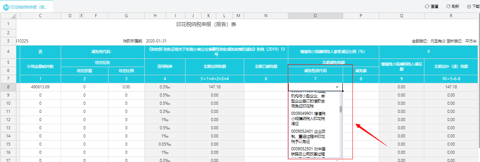Select option 0009049901 增值税小规模纳税人印花税减征
This screenshot has height=162, width=480.
tap(314, 118)
